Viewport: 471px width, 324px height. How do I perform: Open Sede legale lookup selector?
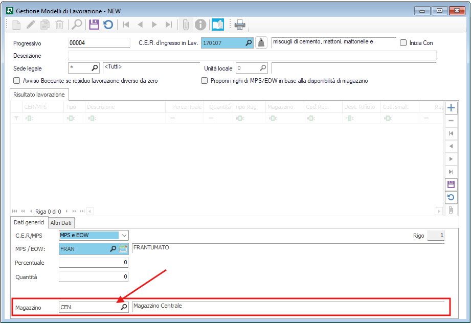(95, 68)
